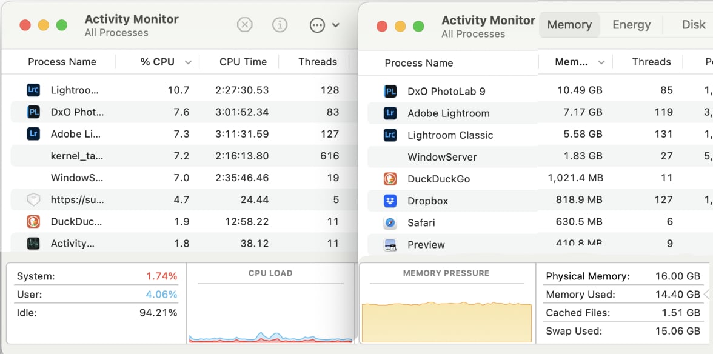Click the Lightroom Classic icon in CPU list
Image resolution: width=713 pixels, height=354 pixels.
tap(33, 90)
